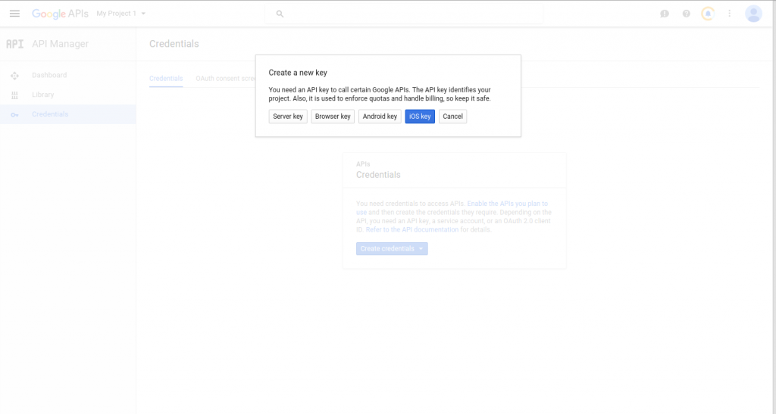Viewport: 776px width, 414px height.
Task: Choose the Browser key button
Action: [x=333, y=117]
